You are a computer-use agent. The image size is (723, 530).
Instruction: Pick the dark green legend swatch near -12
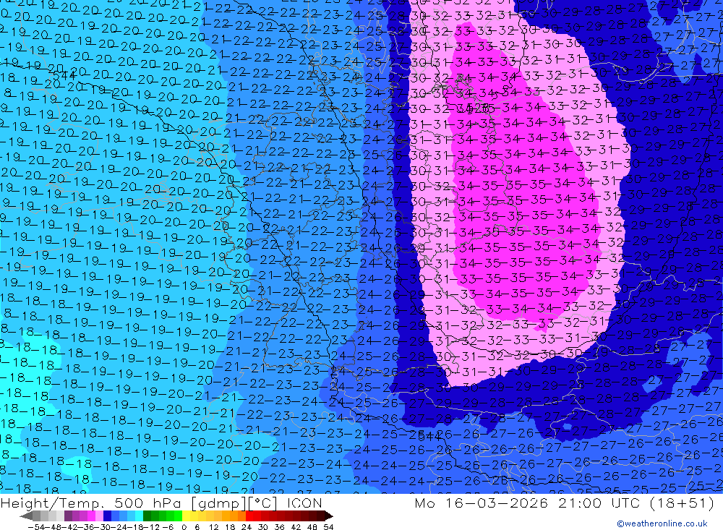pyautogui.click(x=147, y=516)
